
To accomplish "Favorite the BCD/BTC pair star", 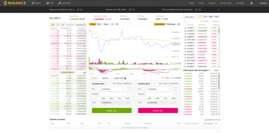I will (x=185, y=58).
